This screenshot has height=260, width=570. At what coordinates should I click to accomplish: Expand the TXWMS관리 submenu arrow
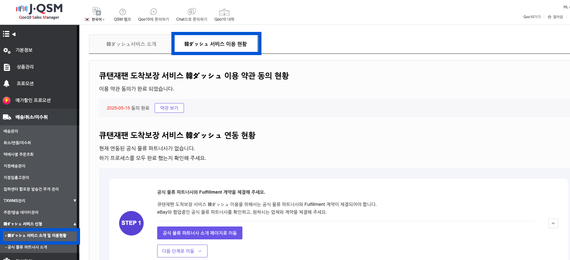75,201
